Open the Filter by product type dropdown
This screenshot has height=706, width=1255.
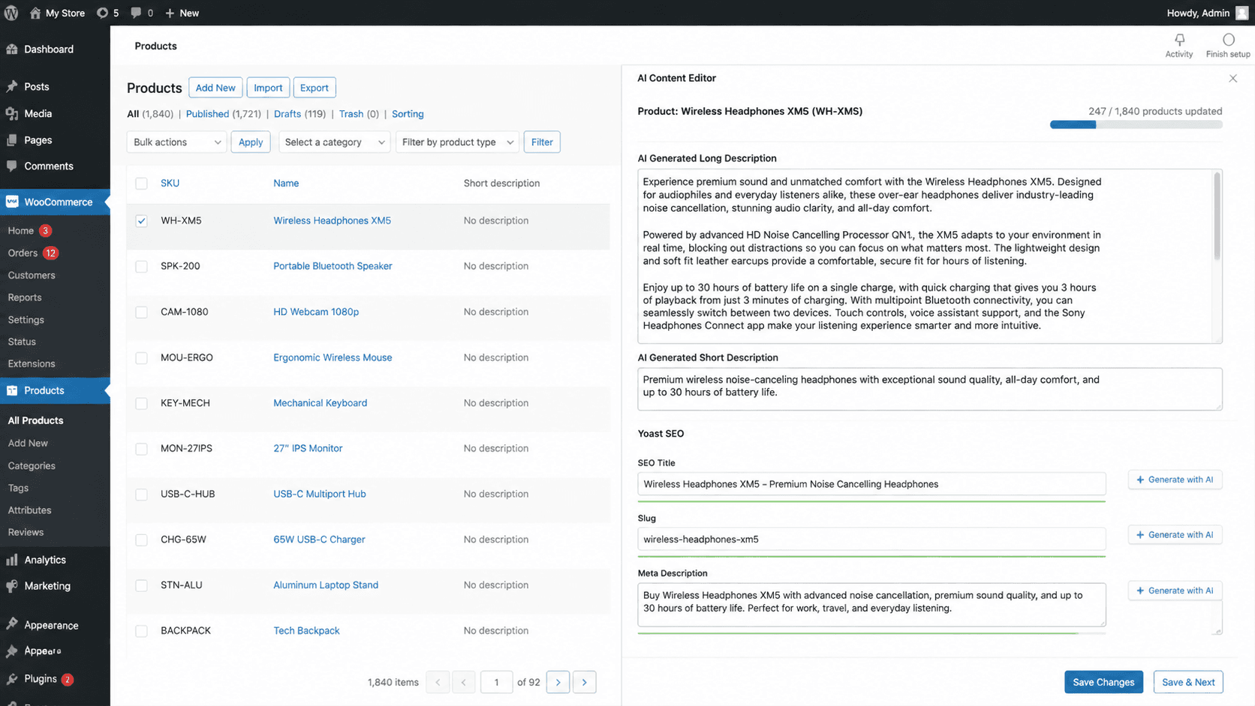[457, 142]
